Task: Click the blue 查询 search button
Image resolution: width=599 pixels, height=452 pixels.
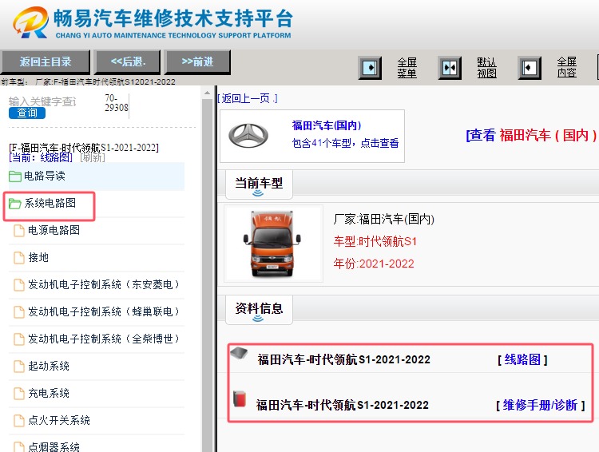Action: click(26, 113)
